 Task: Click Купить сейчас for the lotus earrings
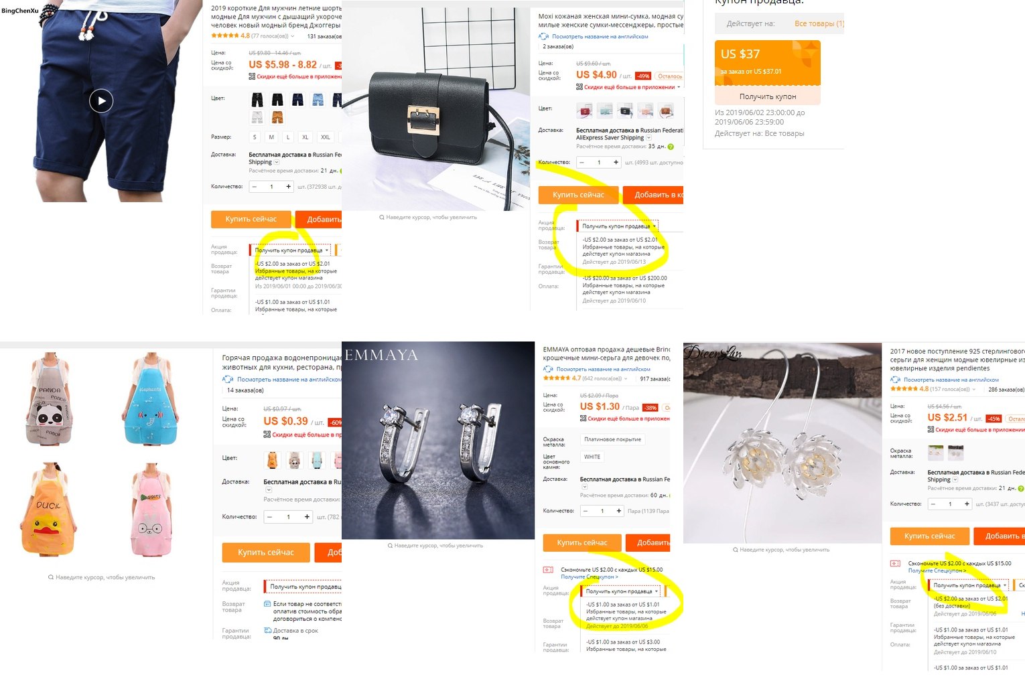pos(930,536)
